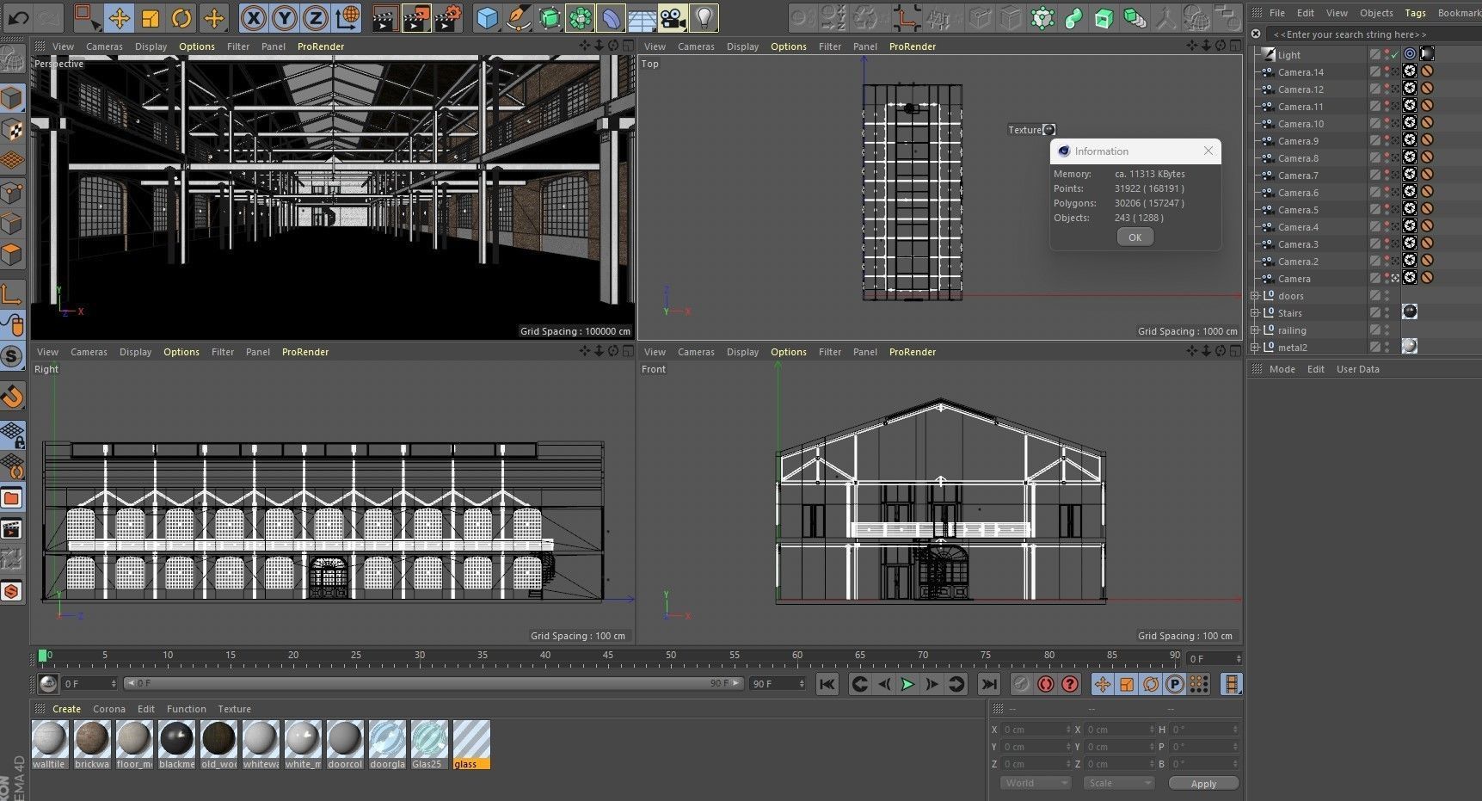Open the Corona menu in Material Manager
This screenshot has width=1482, height=801.
[109, 709]
